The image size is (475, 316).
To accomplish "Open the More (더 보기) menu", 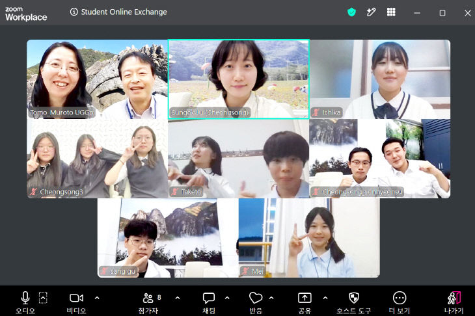I will [x=400, y=302].
